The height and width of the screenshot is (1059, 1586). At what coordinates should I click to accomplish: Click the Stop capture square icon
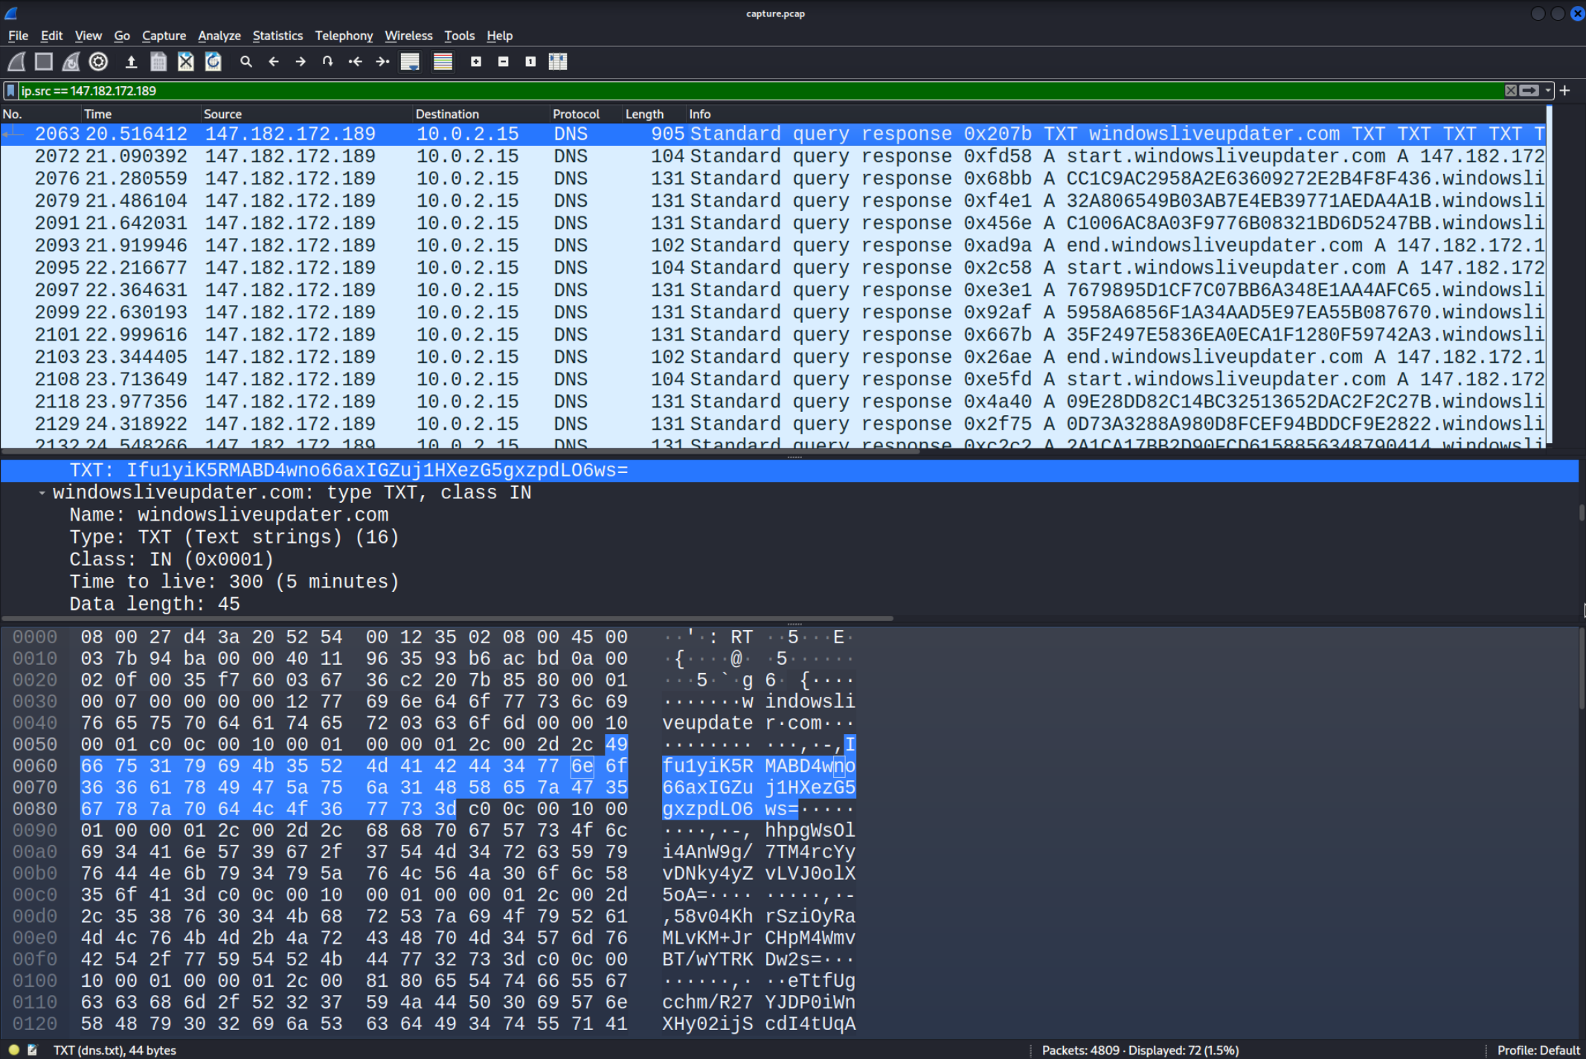coord(44,62)
